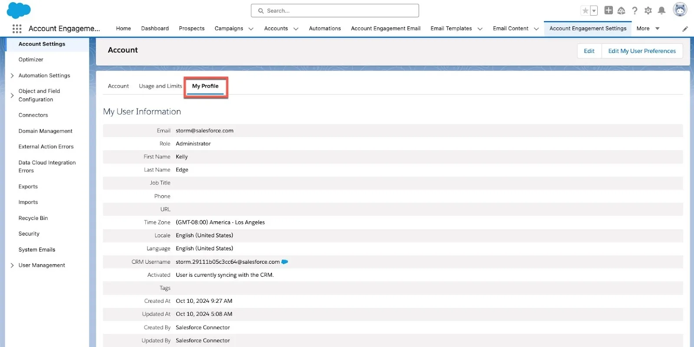Open the favorites list dropdown arrow

click(x=594, y=11)
